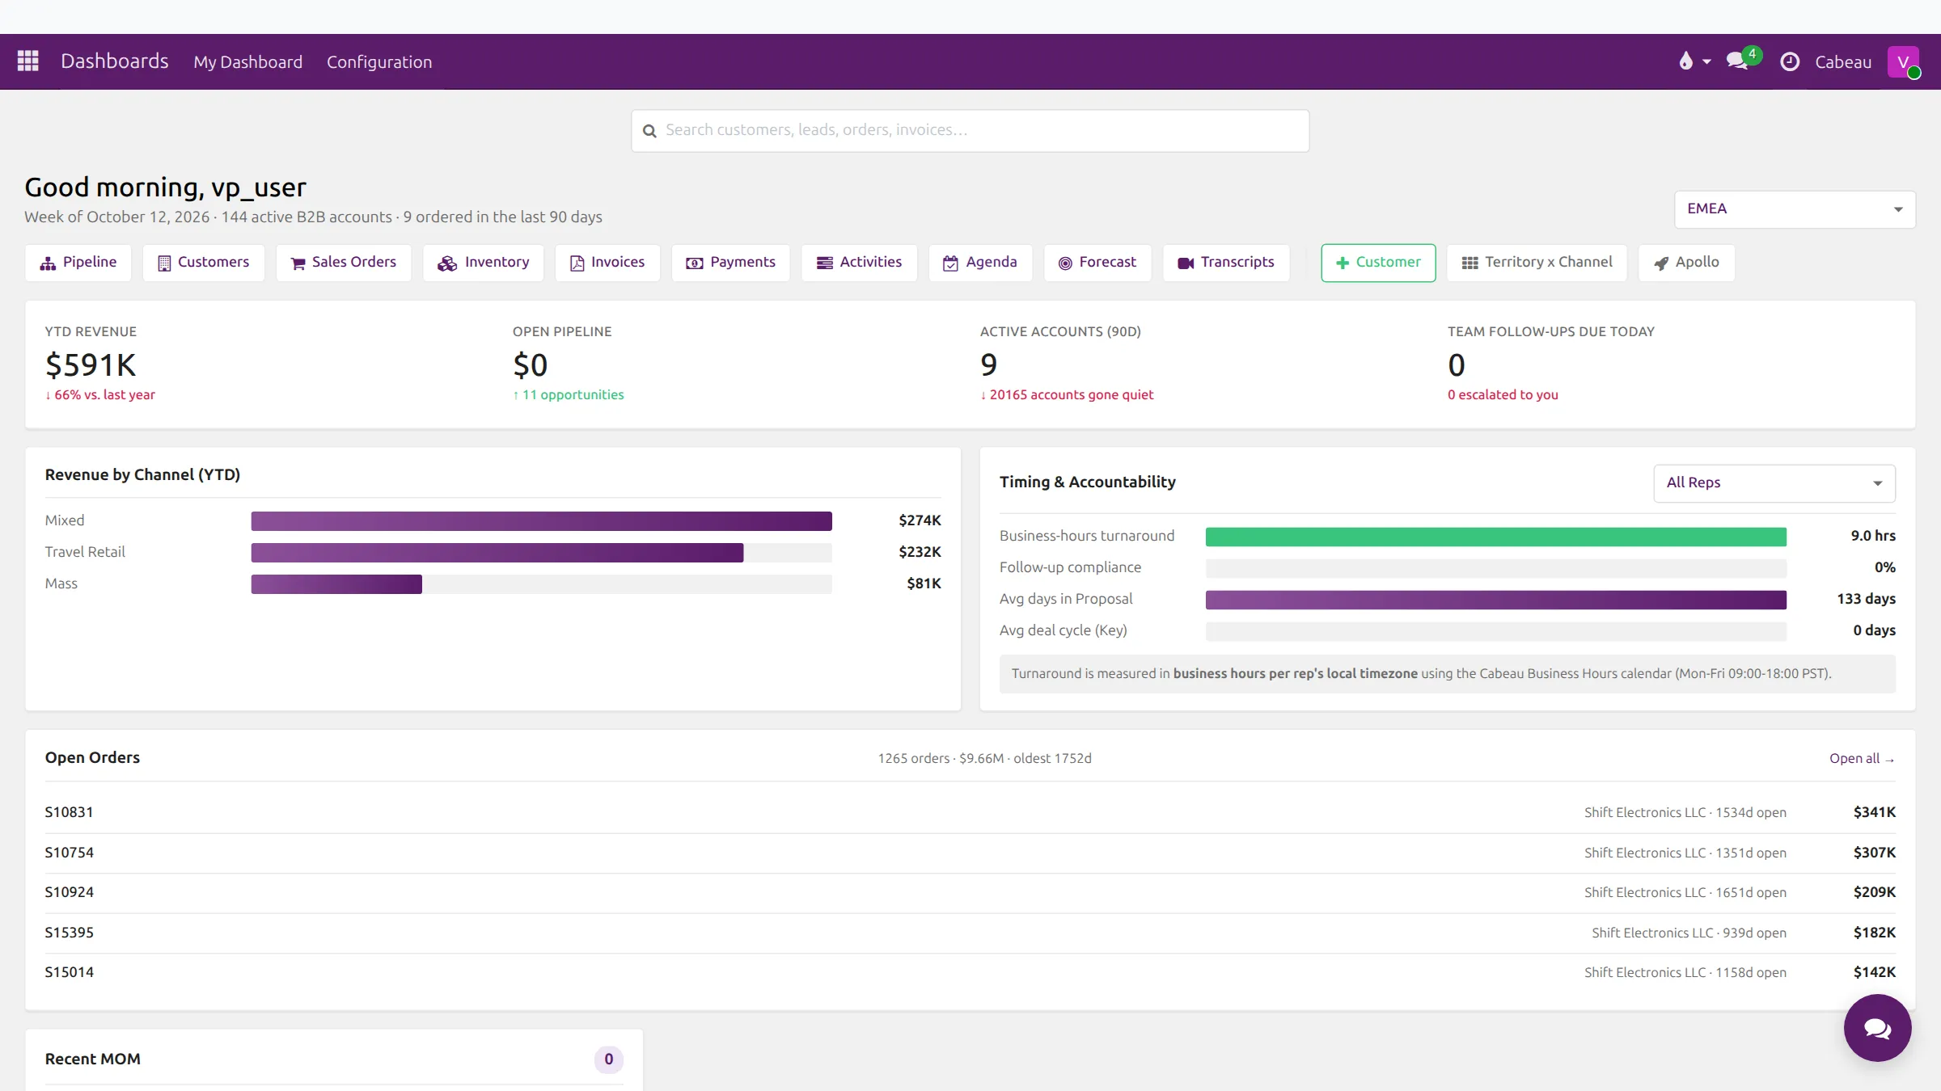Expand the EMEA region dropdown

[x=1795, y=209]
